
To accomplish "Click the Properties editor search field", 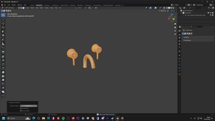I will [197, 27].
